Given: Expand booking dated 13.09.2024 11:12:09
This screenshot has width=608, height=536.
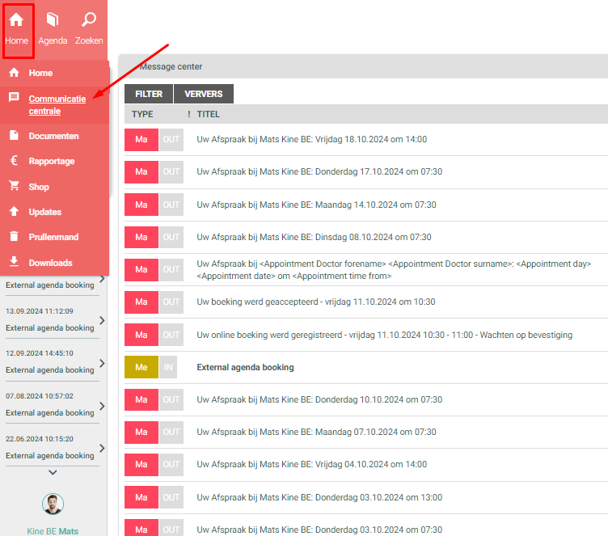Looking at the screenshot, I should tap(102, 320).
